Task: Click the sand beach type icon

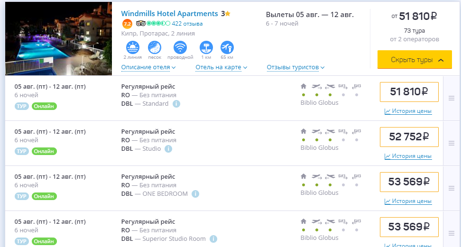Action: (x=155, y=47)
